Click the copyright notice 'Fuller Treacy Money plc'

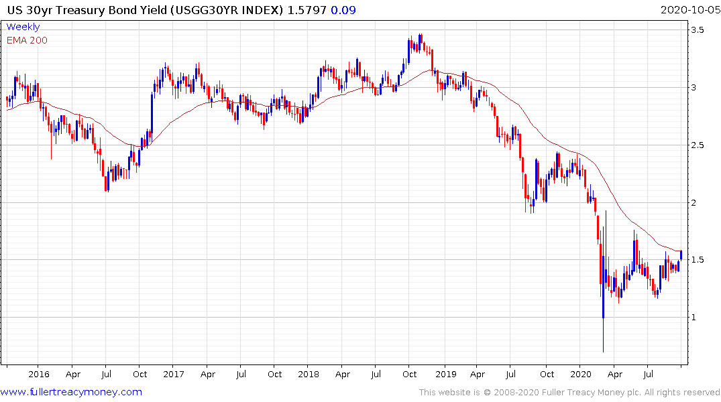tap(590, 393)
